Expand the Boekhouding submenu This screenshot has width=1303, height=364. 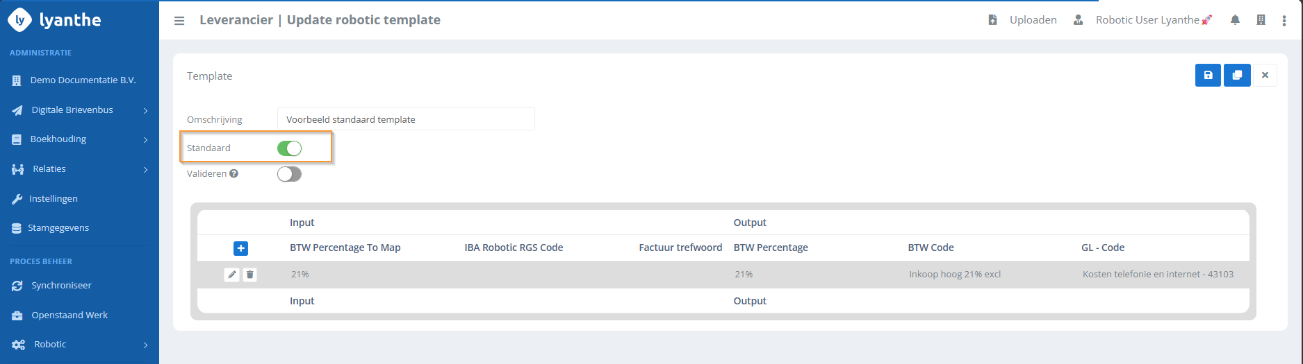coord(58,139)
